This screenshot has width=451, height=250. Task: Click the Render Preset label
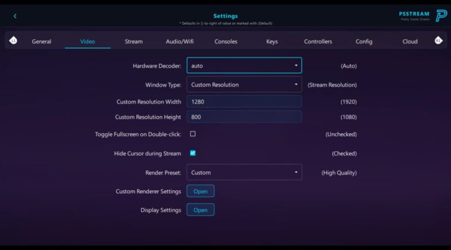tap(163, 172)
